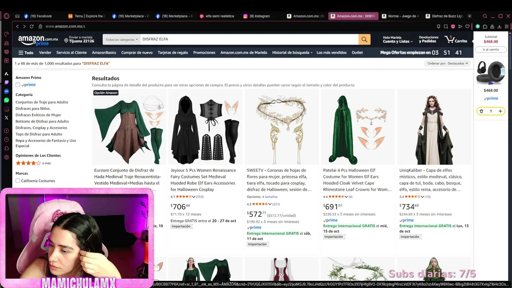Screen dimensions: 512x288
Task: Click the tab search magnifier icon
Action: pos(485,16)
